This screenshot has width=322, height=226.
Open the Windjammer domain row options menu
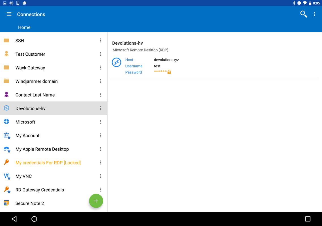pos(100,81)
